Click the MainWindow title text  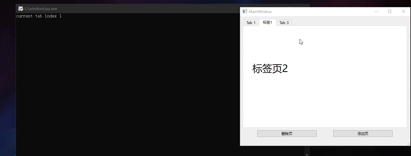(260, 11)
